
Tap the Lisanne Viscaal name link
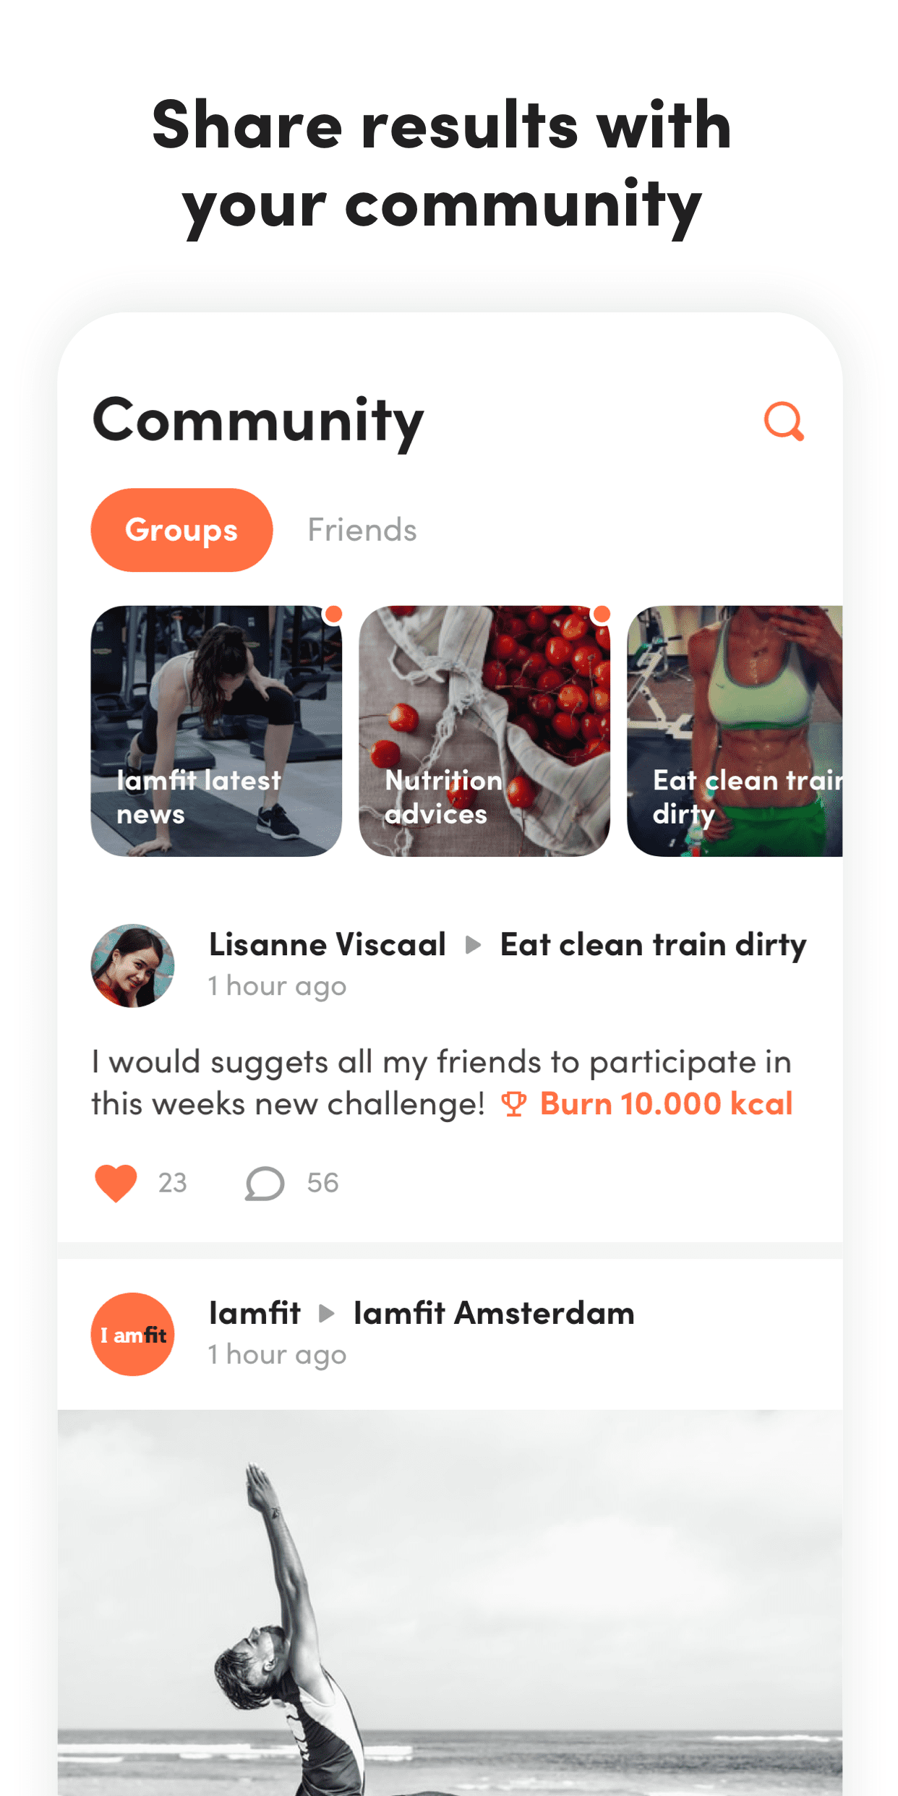tap(328, 945)
